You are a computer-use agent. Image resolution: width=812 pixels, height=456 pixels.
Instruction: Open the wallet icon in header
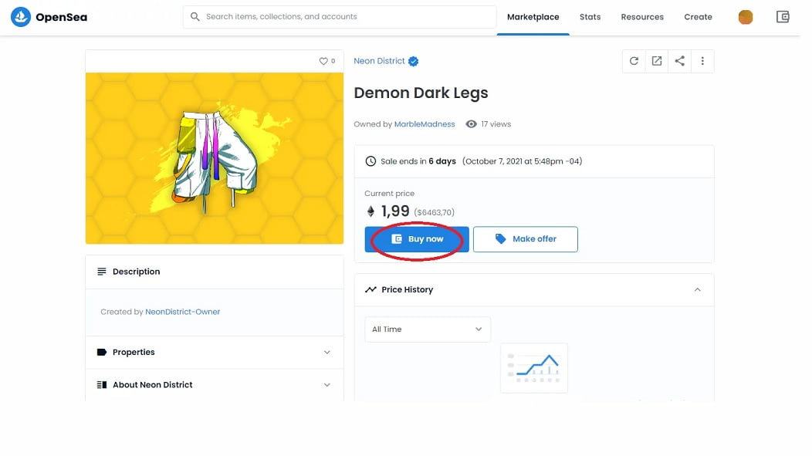(x=783, y=17)
